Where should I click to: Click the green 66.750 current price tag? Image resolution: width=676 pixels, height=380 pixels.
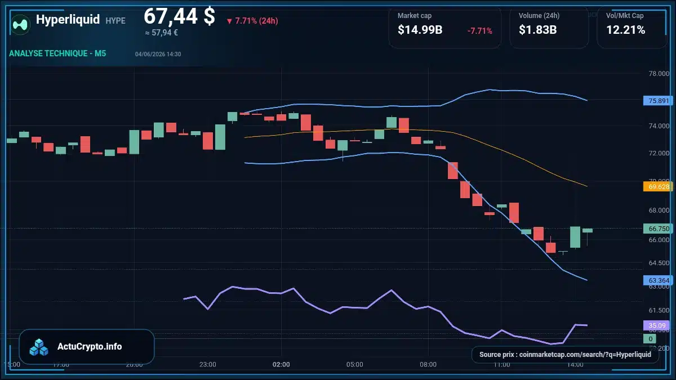(x=657, y=229)
